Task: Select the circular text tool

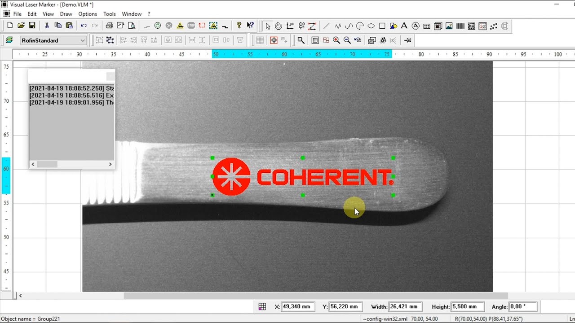Action: [x=416, y=26]
